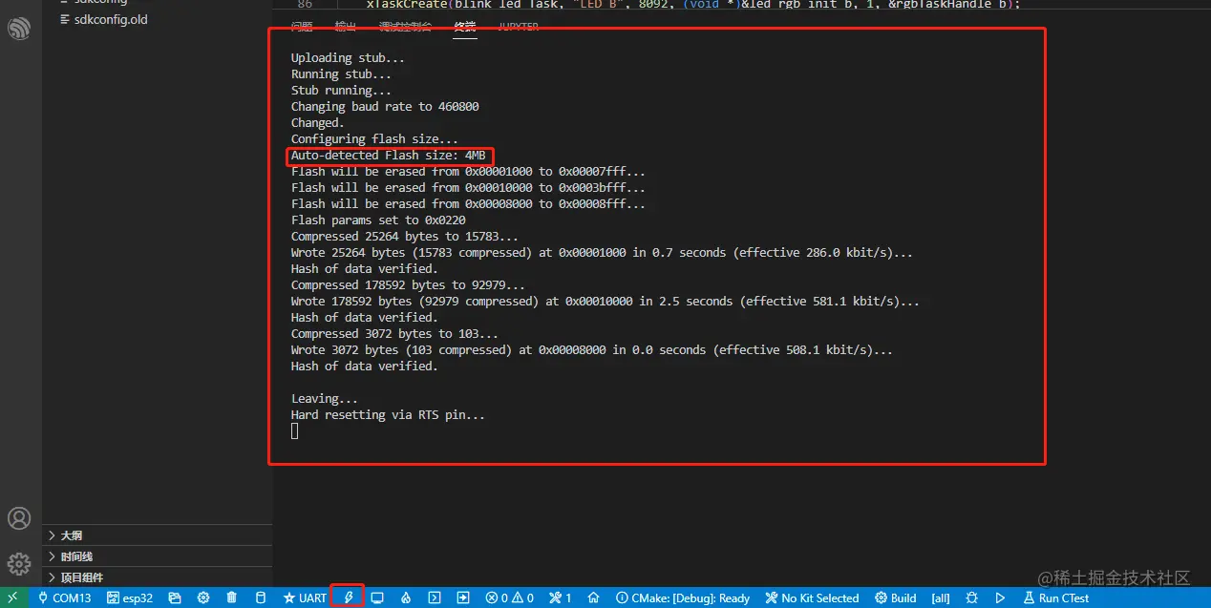Open the Accounts menu icon
The width and height of the screenshot is (1211, 608).
click(19, 518)
